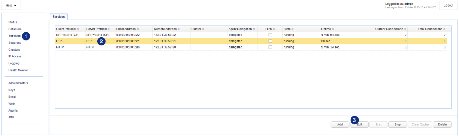459x136 pixels.
Task: Select the Services tab
Action: (59, 17)
